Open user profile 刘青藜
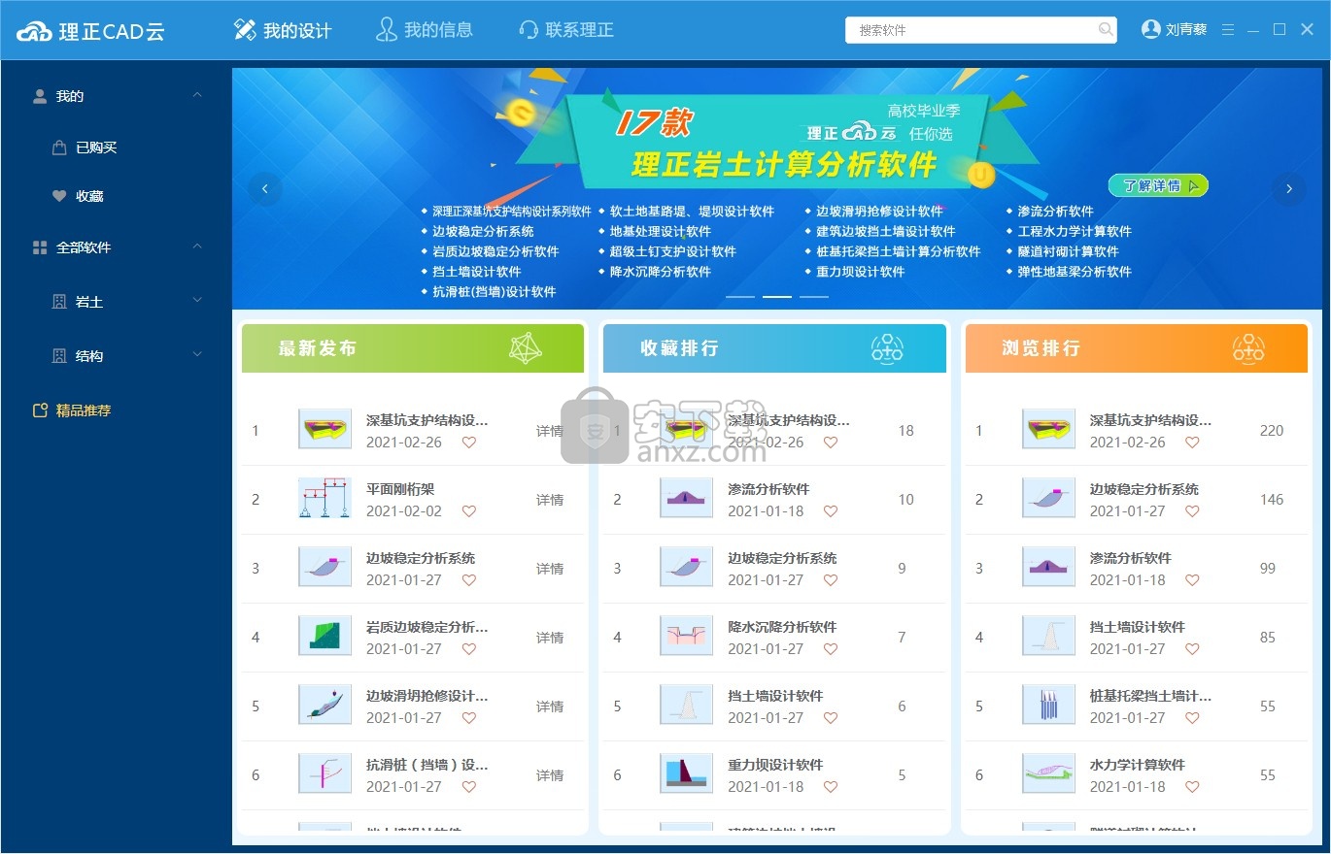The width and height of the screenshot is (1331, 854). tap(1175, 30)
